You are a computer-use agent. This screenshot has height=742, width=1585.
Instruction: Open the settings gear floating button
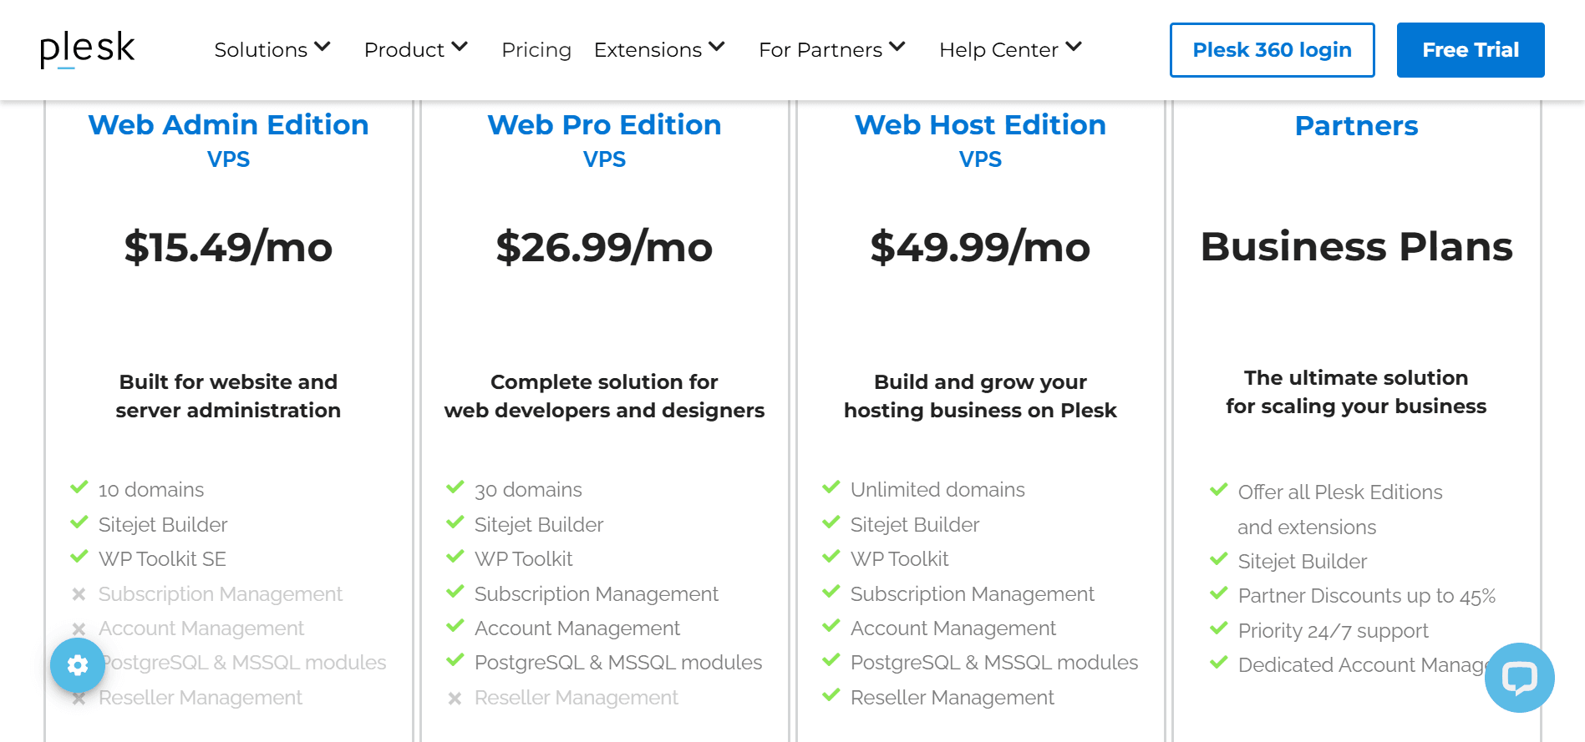pos(78,665)
